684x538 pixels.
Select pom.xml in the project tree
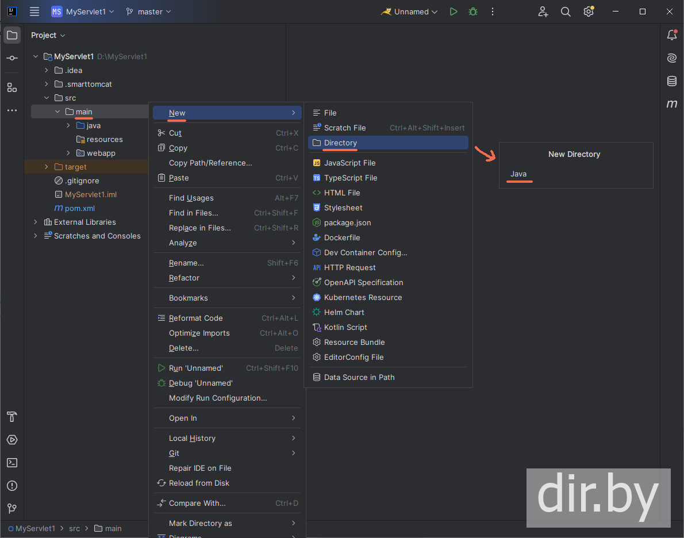click(x=79, y=208)
